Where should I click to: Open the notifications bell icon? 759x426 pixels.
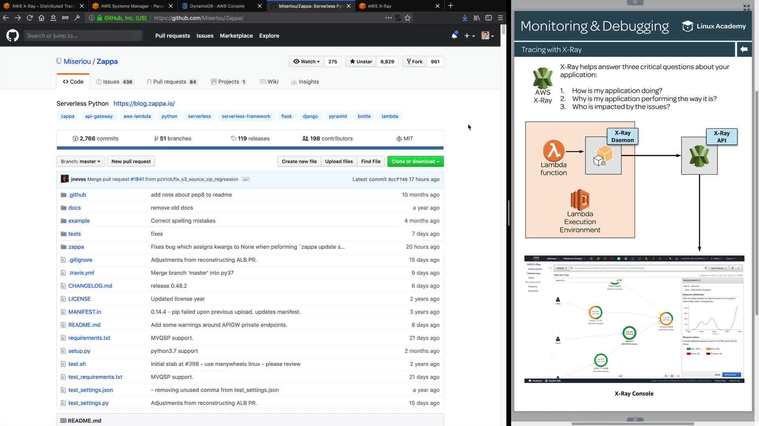pyautogui.click(x=454, y=36)
